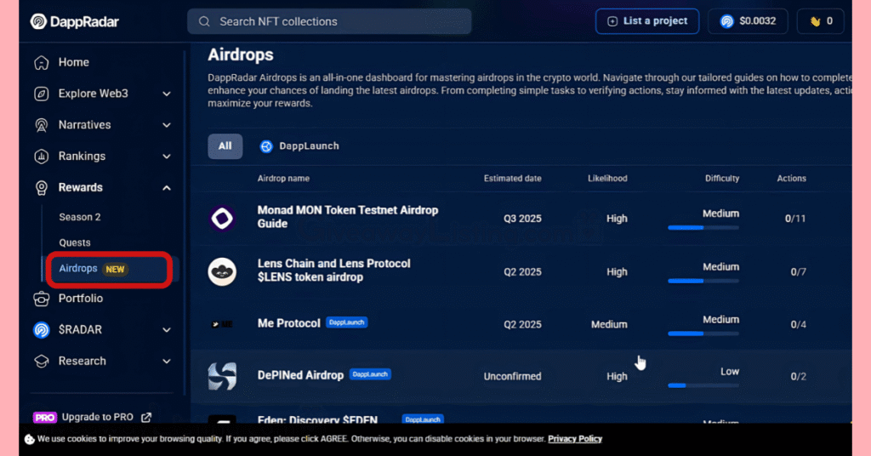
Task: Click external link icon beside Upgrade to PRO
Action: coord(146,417)
